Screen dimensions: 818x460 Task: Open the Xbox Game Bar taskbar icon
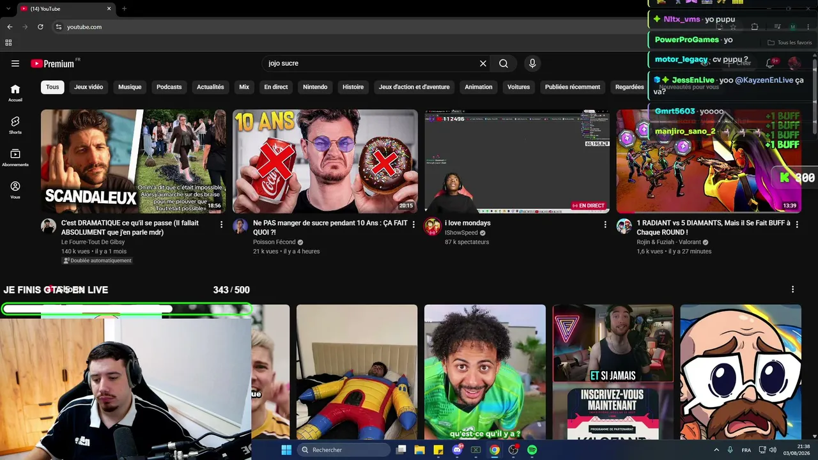point(475,450)
